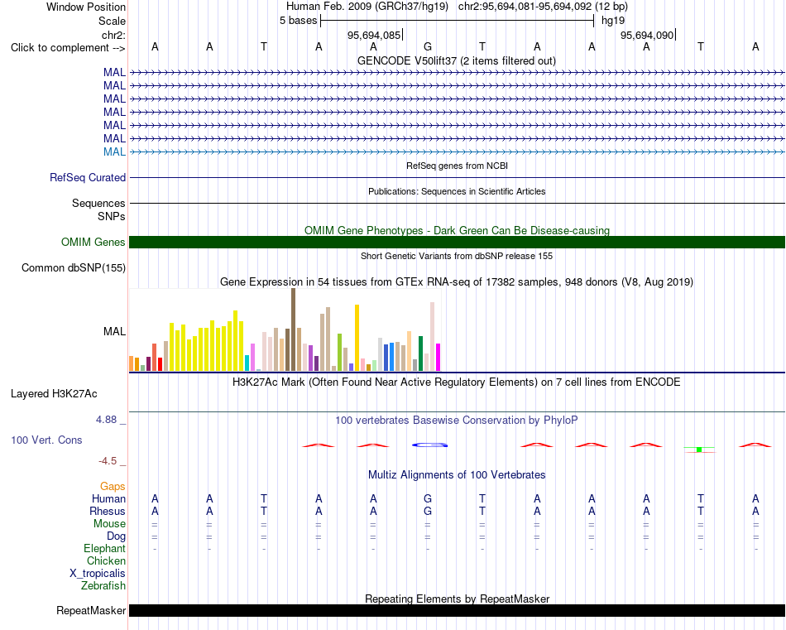The image size is (786, 630).
Task: Select the tallest brown GTEx expression bar
Action: tap(293, 329)
